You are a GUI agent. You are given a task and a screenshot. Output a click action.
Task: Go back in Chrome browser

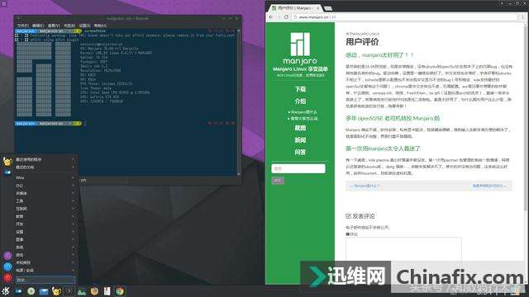[271, 16]
